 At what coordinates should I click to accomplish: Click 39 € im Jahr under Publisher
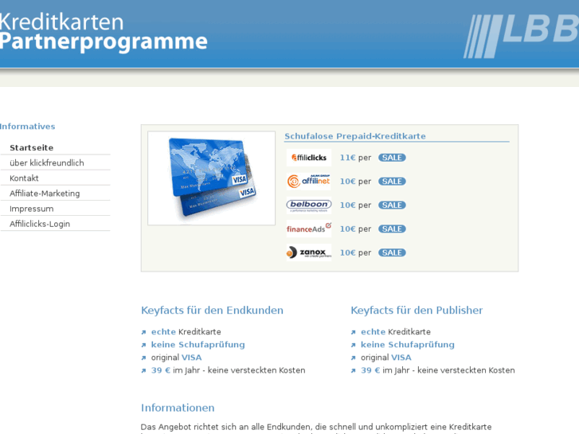437,370
